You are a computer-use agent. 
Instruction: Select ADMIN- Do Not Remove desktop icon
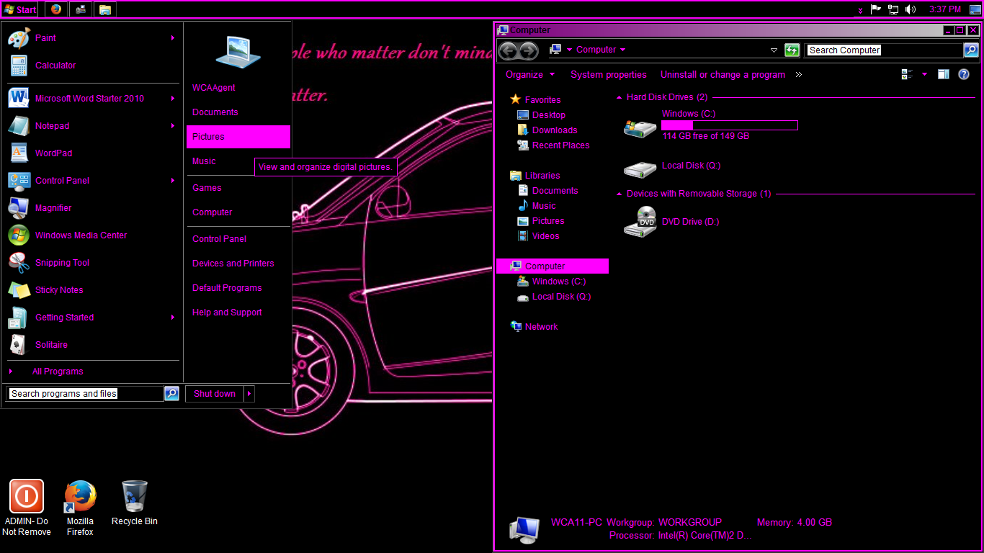(x=27, y=508)
